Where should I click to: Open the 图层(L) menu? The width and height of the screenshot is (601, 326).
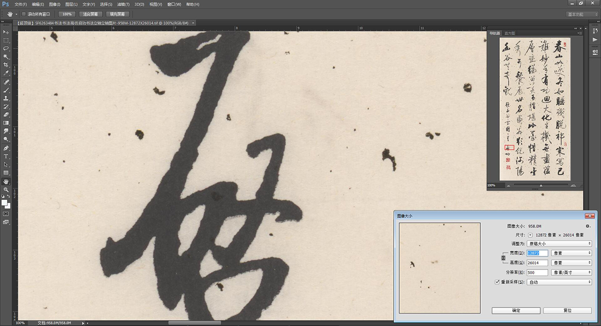(72, 4)
